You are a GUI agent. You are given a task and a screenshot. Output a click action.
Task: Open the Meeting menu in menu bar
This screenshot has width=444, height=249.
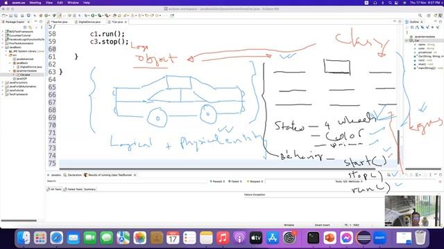pos(35,3)
